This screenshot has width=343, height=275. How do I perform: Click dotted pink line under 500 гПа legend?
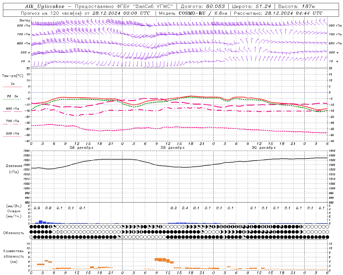(x=12, y=136)
